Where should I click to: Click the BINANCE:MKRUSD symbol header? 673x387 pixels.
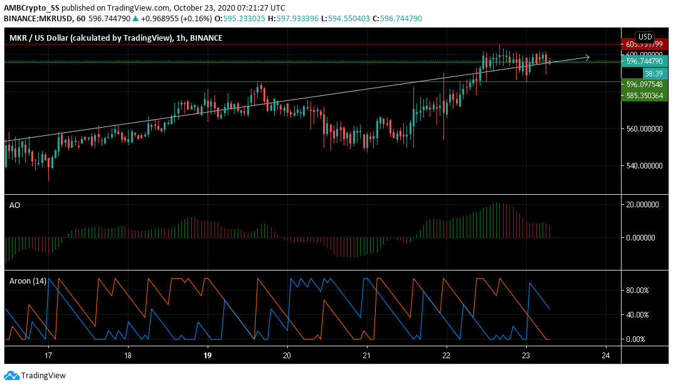tap(38, 18)
